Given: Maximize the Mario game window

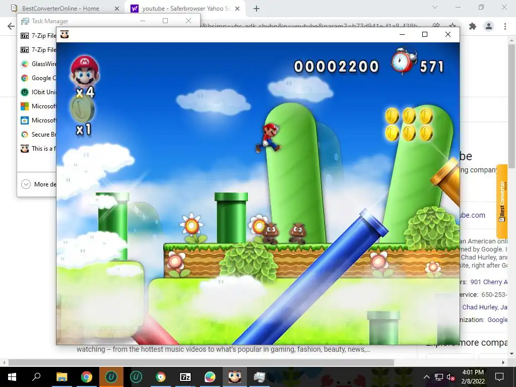Looking at the screenshot, I should point(425,34).
